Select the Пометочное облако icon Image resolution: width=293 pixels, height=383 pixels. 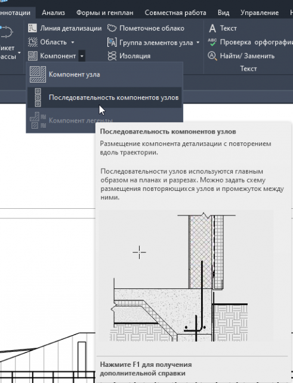(x=112, y=28)
